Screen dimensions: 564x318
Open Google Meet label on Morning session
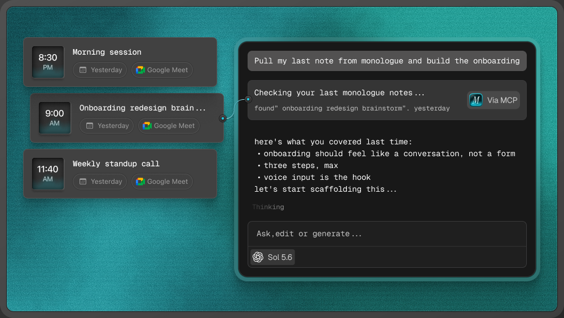click(x=168, y=70)
